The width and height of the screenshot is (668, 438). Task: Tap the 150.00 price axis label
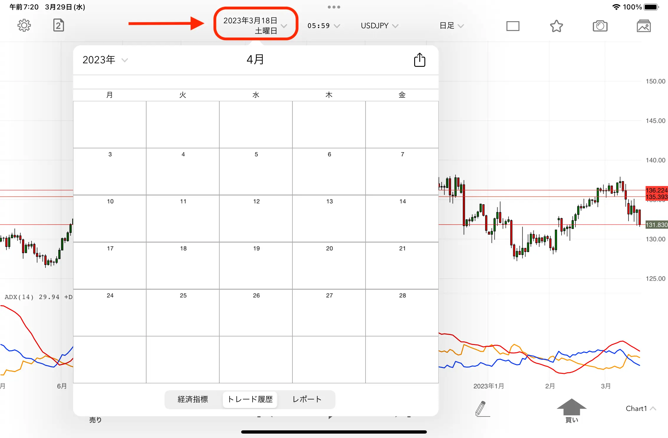tap(655, 81)
